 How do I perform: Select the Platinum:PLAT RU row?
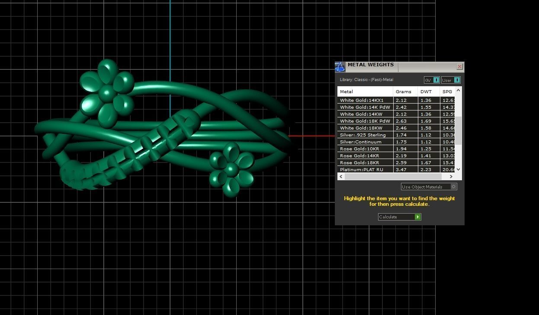pos(396,169)
